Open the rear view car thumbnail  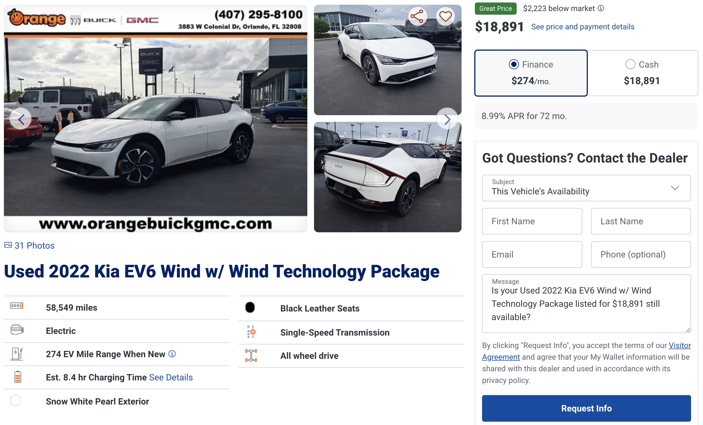pyautogui.click(x=387, y=177)
